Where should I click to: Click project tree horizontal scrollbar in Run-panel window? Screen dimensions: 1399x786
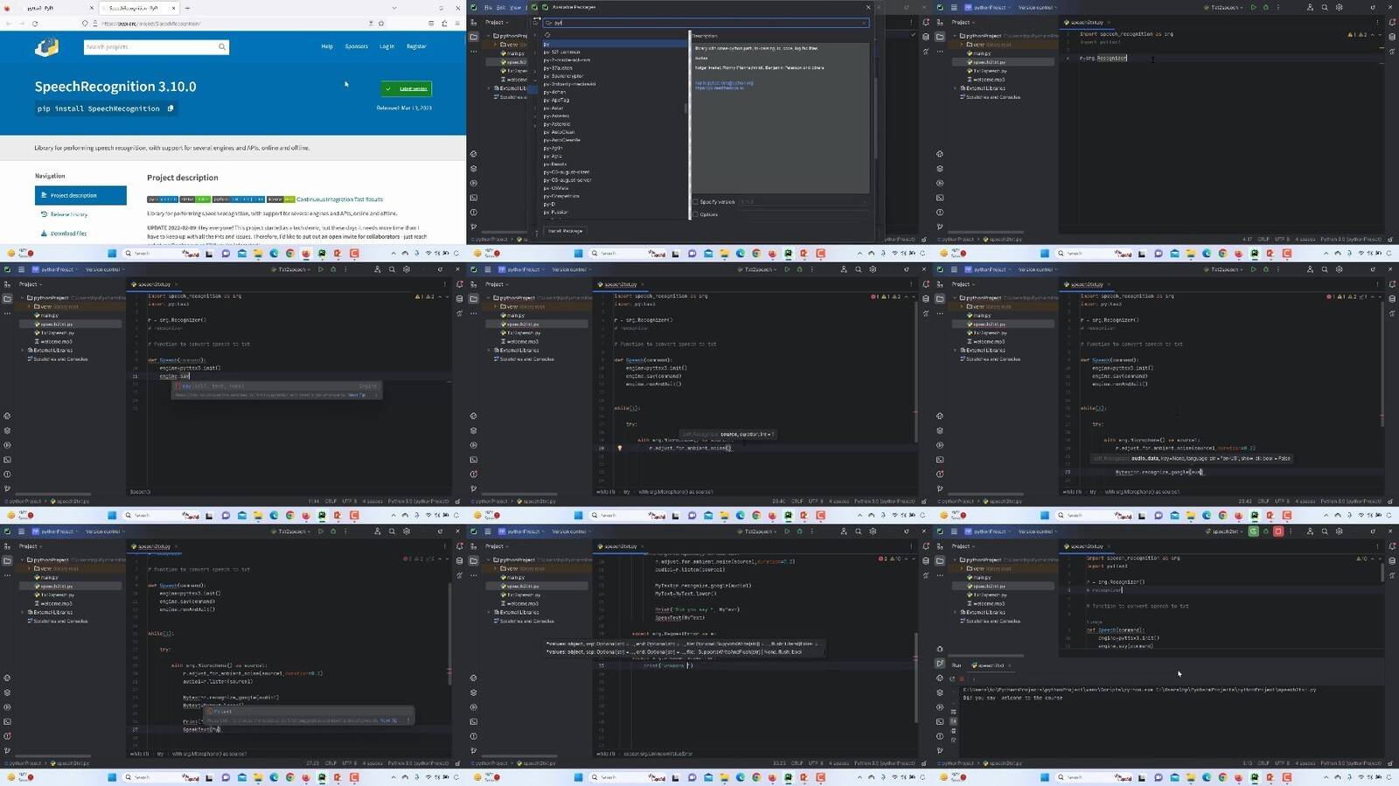pyautogui.click(x=984, y=655)
